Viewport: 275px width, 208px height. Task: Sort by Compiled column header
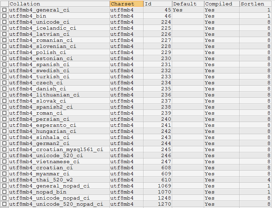tap(221, 4)
